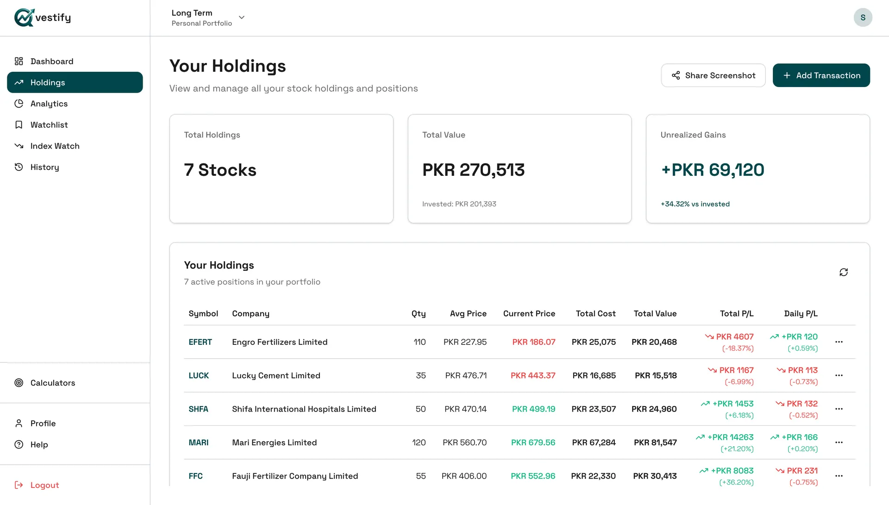View transaction History
This screenshot has height=505, width=889.
pyautogui.click(x=75, y=167)
